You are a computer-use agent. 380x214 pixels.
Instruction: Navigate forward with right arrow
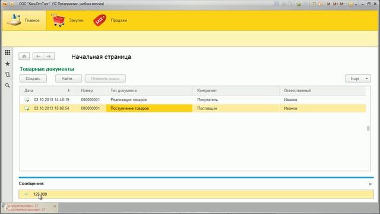(x=49, y=56)
